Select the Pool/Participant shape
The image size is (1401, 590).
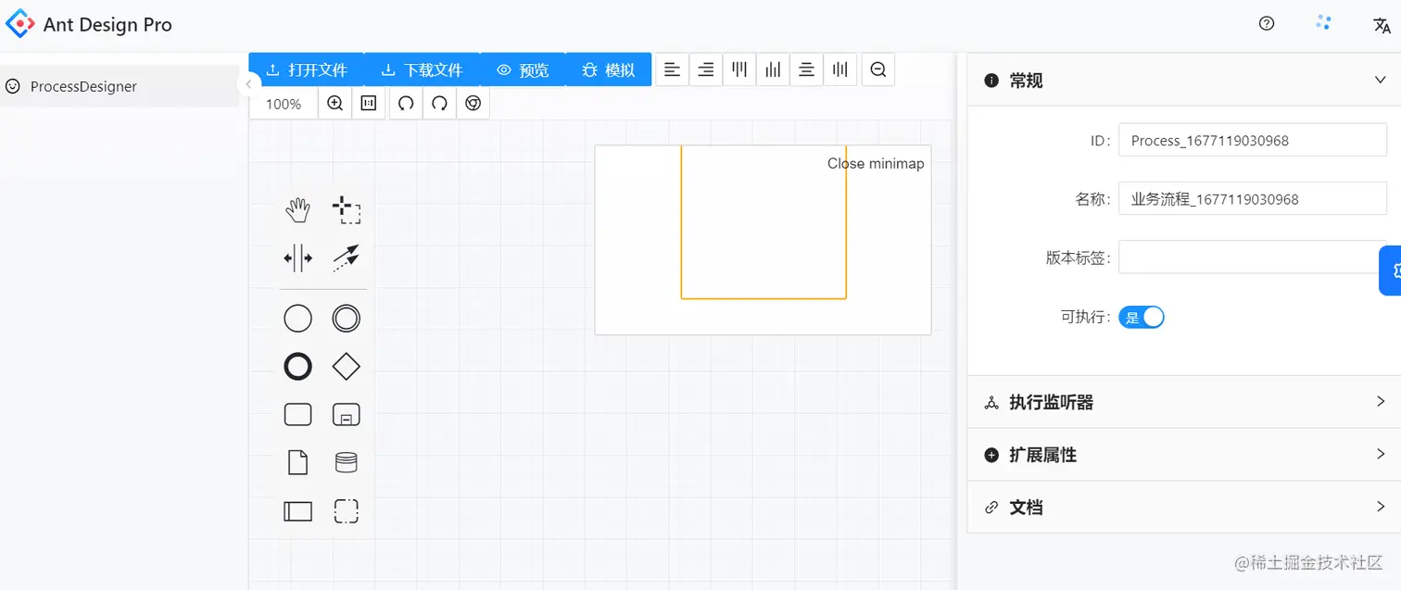297,510
